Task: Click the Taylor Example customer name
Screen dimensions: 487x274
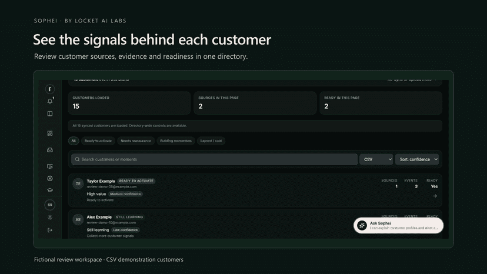Action: pyautogui.click(x=101, y=181)
